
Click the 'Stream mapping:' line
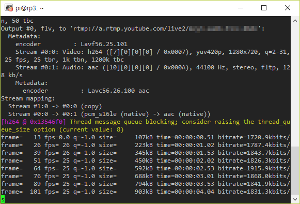[x=28, y=98]
